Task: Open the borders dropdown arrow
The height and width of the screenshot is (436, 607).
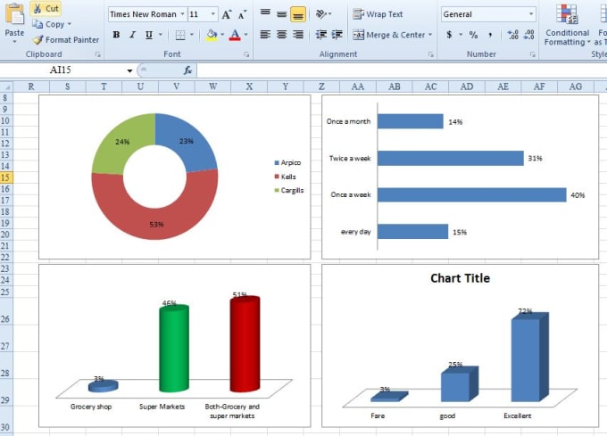Action: (x=192, y=35)
